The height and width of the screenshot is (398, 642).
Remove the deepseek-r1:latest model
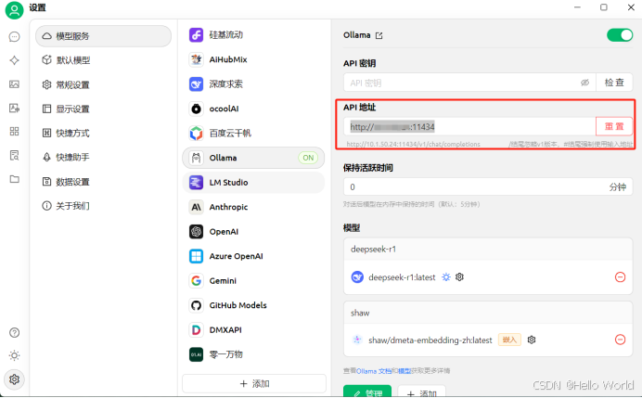tap(620, 277)
